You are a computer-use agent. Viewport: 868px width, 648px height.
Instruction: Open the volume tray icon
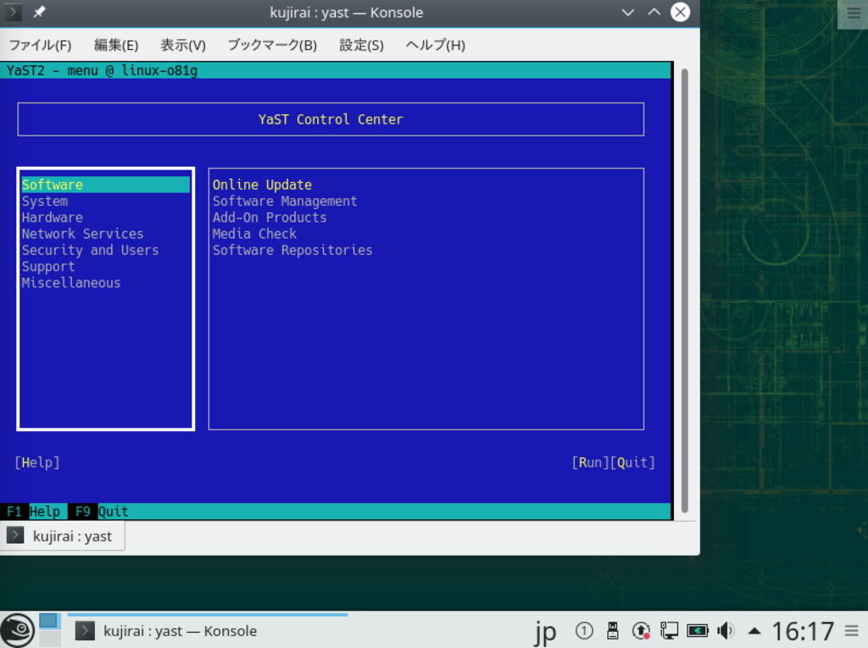(726, 631)
